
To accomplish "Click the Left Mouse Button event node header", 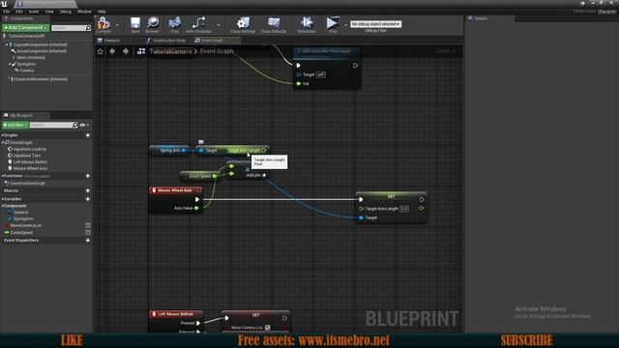I will coord(176,314).
